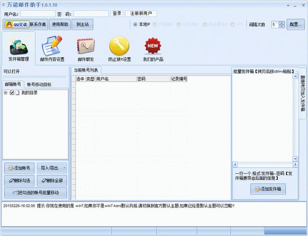This screenshot has height=236, width=308.
Task: Click the 添加帐号 add account button
Action: click(x=19, y=168)
